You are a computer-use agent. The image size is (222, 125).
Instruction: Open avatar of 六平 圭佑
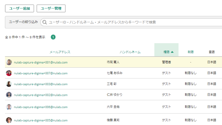click(x=9, y=107)
